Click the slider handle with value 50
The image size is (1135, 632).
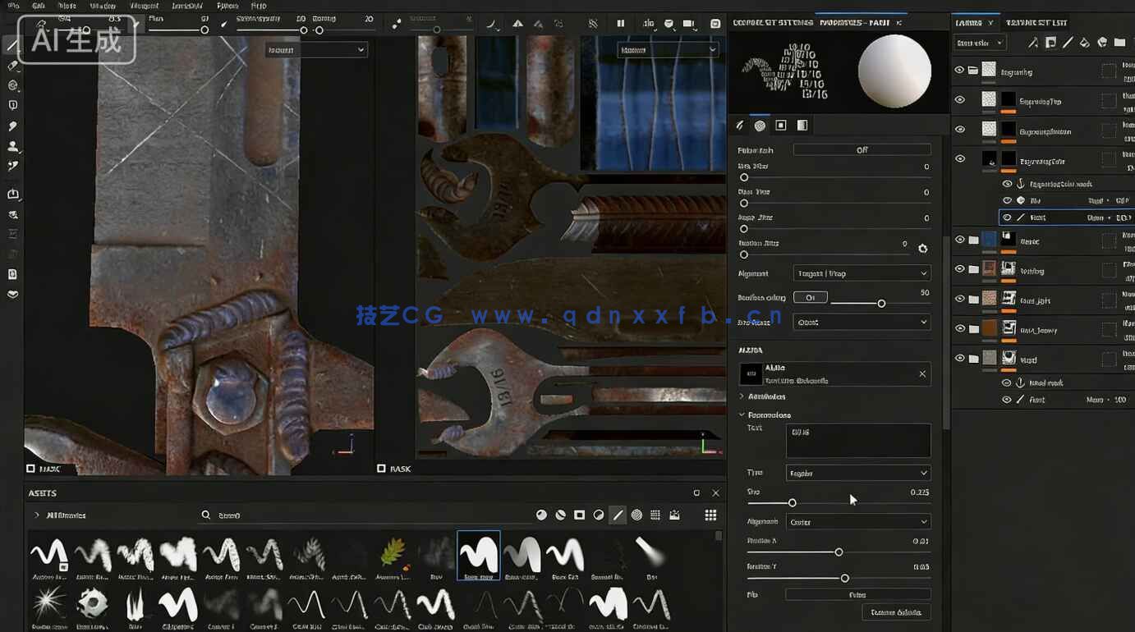(881, 304)
